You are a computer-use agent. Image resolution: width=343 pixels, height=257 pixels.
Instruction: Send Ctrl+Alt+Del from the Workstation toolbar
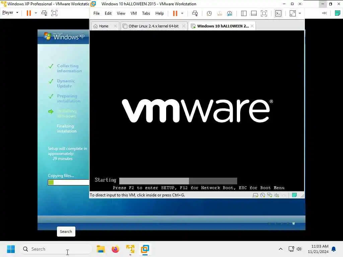(x=195, y=13)
